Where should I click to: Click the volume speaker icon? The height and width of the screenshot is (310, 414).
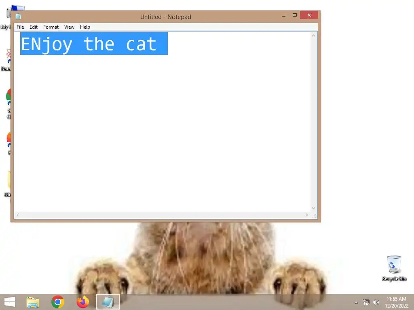pos(376,302)
